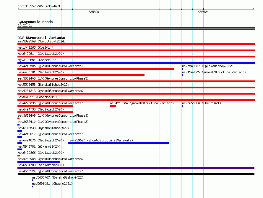263x198 pixels.
Task: Open nsv4216505 (gnomADStructuralVariants) label
Action: [51, 66]
